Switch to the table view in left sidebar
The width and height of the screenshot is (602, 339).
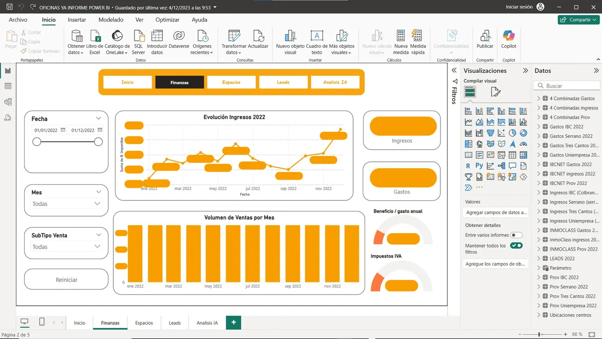(x=8, y=86)
